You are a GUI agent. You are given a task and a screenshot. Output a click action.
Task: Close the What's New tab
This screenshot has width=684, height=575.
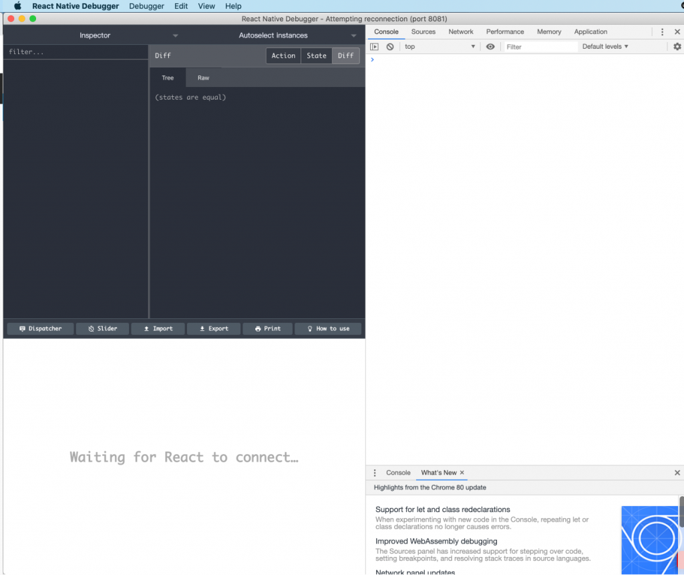coord(462,473)
